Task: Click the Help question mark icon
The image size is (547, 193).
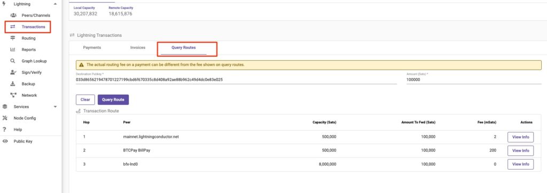Action: pos(4,130)
